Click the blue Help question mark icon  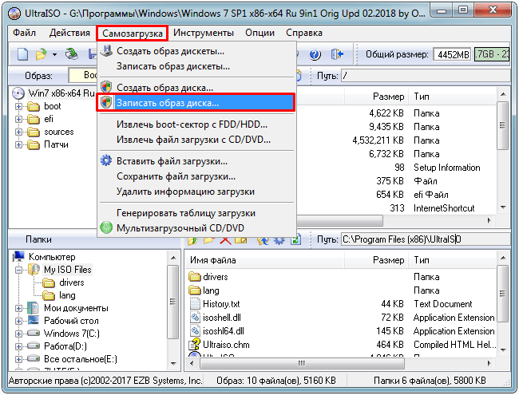tap(315, 54)
